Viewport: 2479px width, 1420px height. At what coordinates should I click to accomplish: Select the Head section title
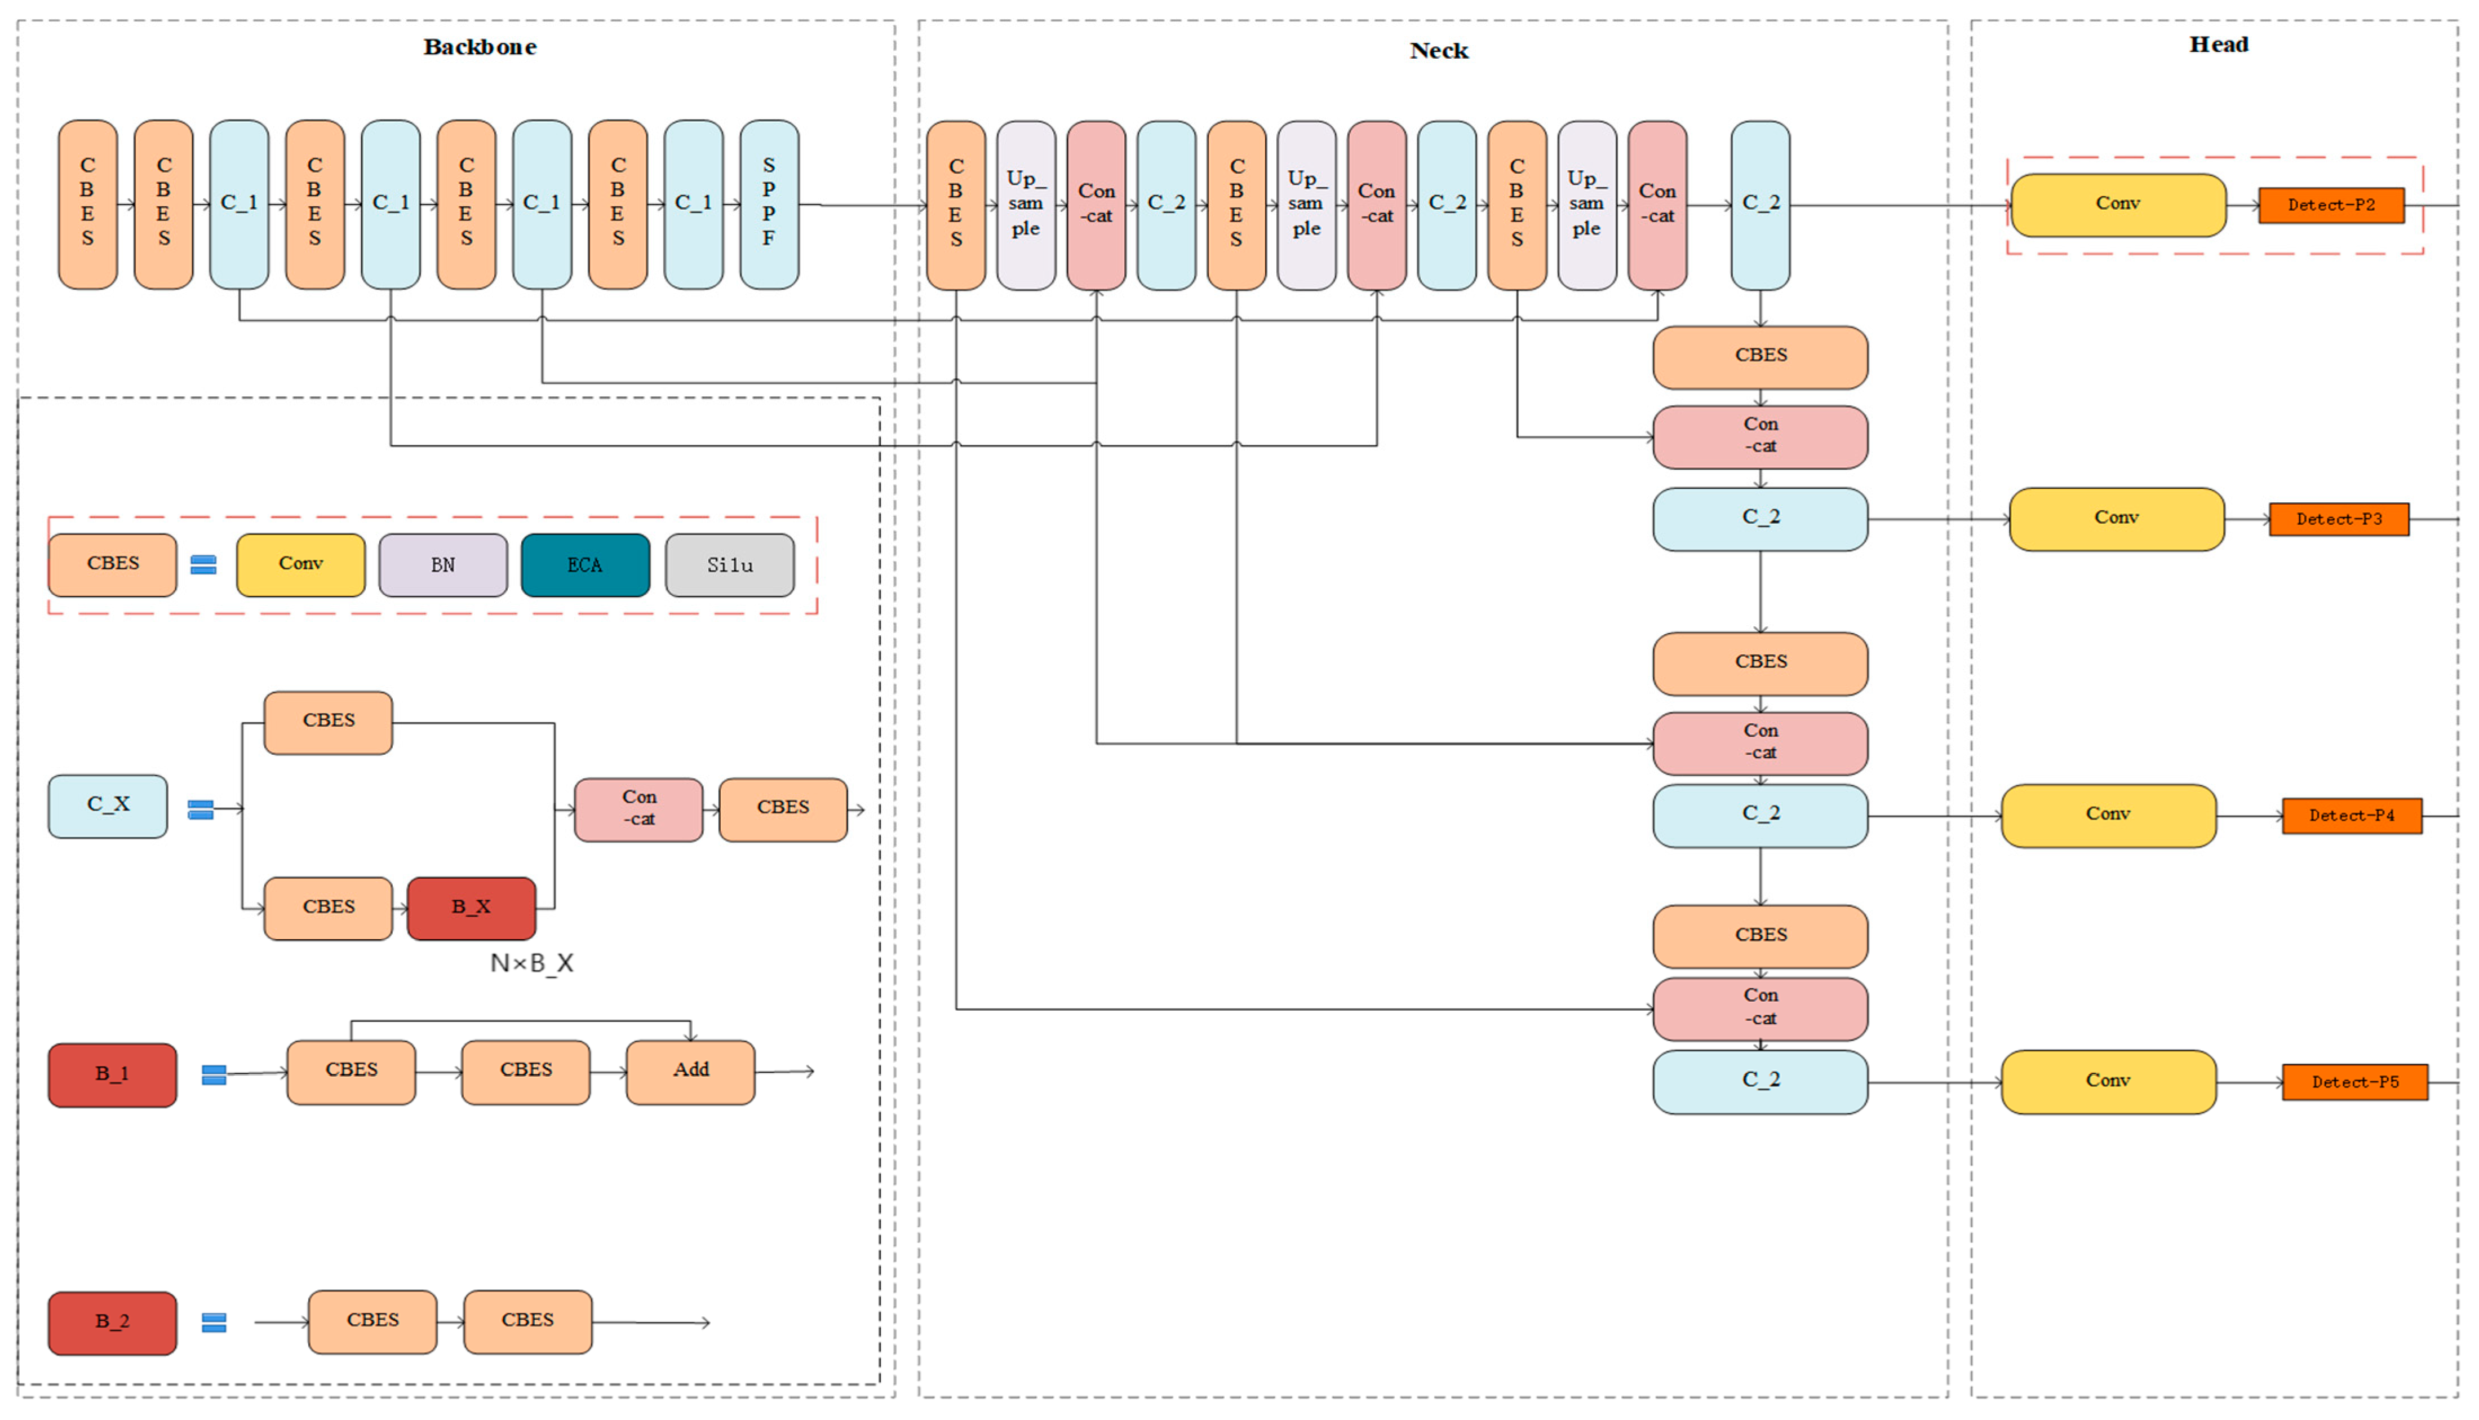click(x=2218, y=45)
